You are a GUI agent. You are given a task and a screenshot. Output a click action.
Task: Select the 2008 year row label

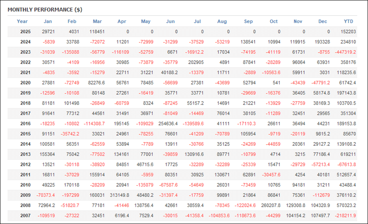point(25,206)
